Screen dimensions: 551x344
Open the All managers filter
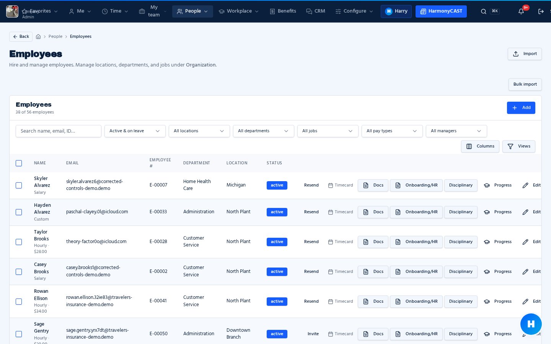[456, 131]
